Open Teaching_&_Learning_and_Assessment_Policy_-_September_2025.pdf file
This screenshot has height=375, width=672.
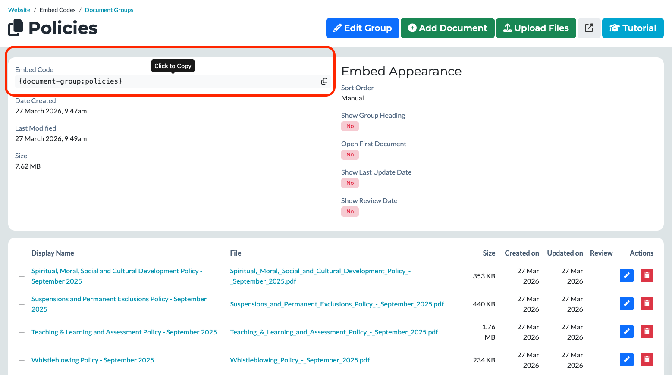click(334, 332)
